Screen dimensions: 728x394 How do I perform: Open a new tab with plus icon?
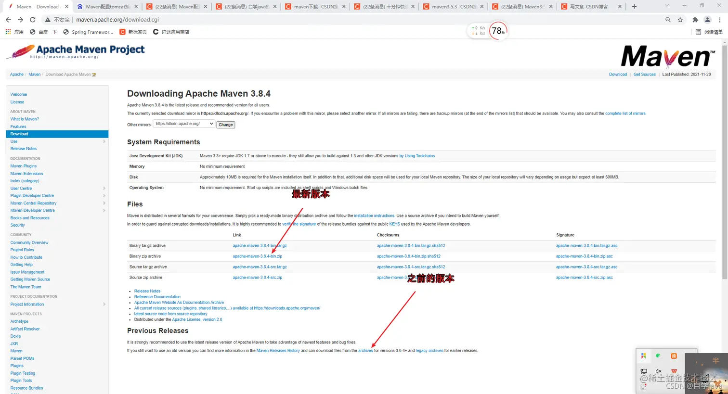click(x=634, y=6)
